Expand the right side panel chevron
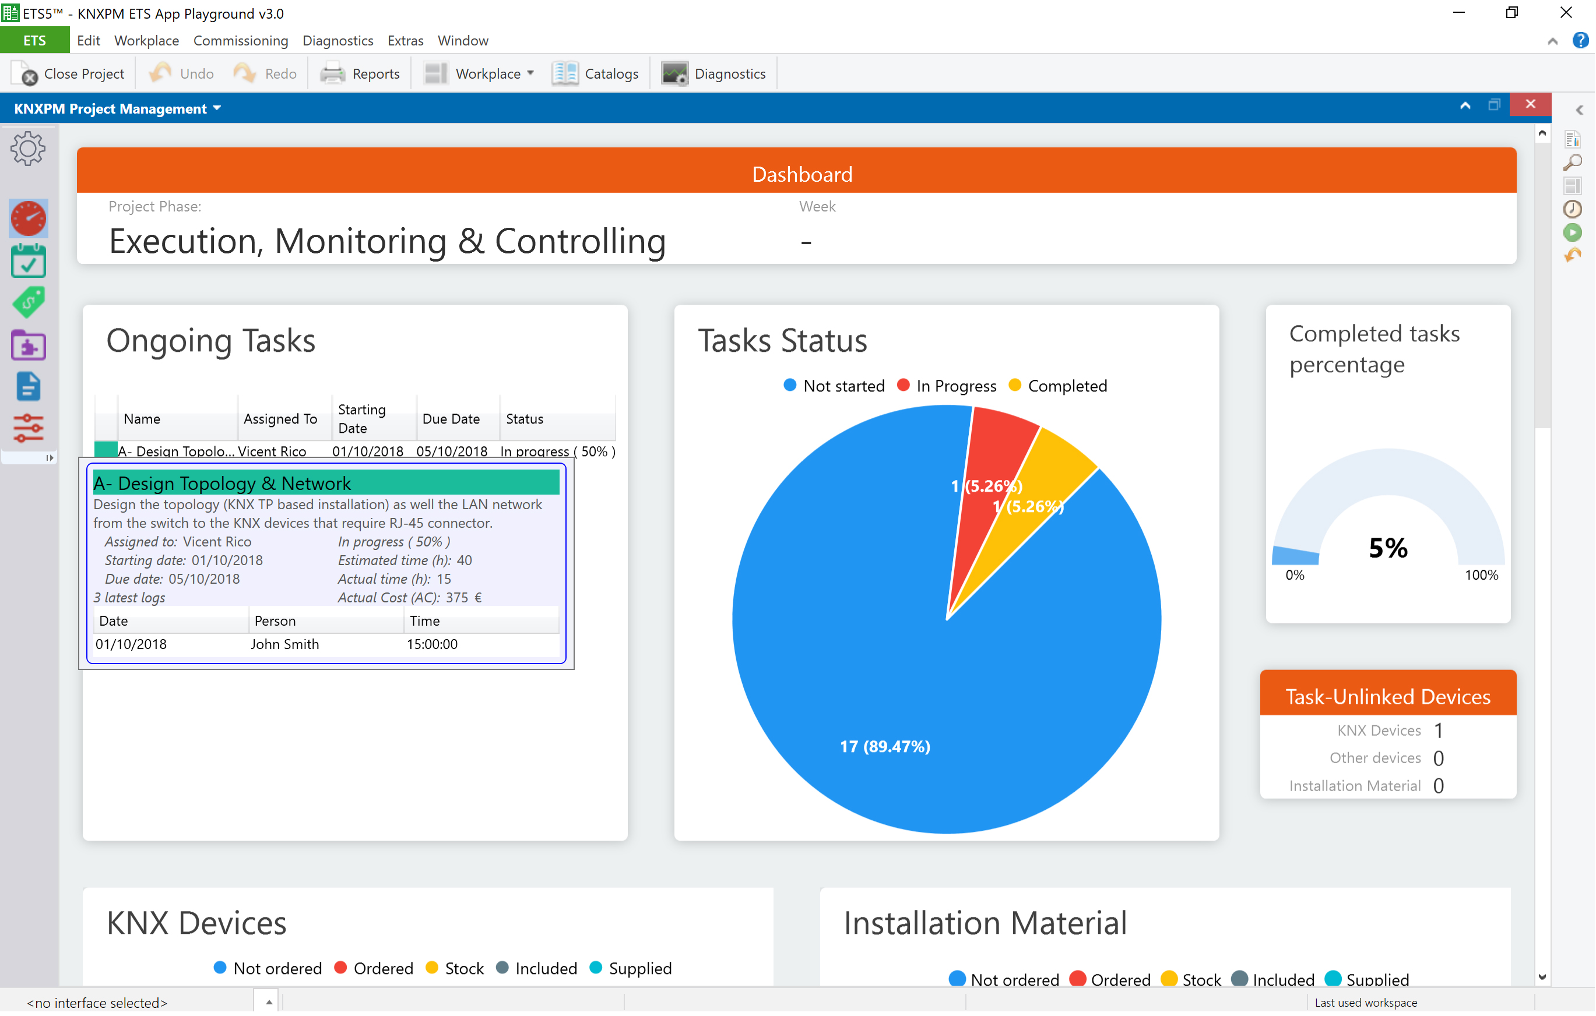Image resolution: width=1596 pixels, height=1016 pixels. [x=1580, y=111]
